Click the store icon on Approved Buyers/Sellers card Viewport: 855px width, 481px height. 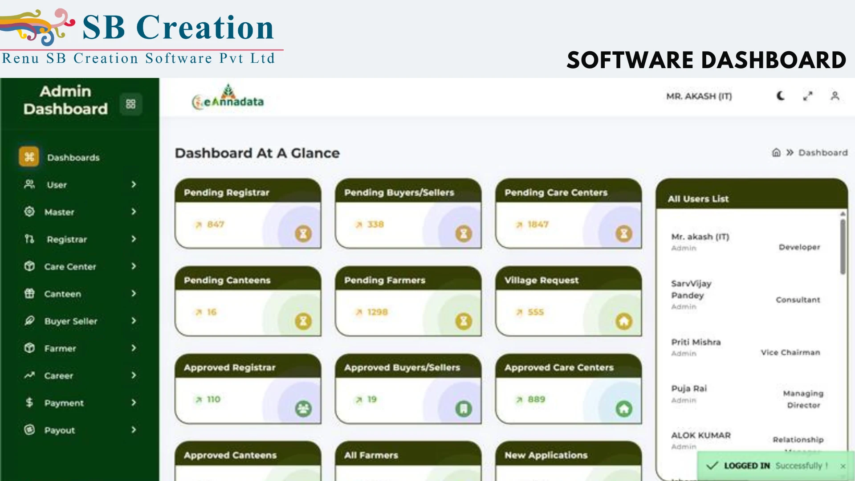[464, 408]
